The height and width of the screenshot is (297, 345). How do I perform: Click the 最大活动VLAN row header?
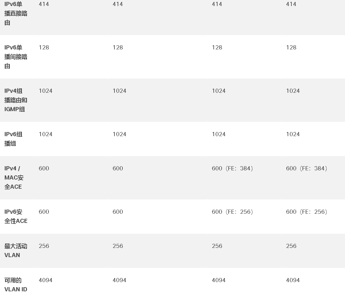tap(16, 250)
